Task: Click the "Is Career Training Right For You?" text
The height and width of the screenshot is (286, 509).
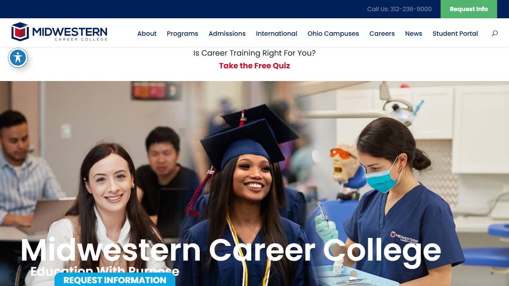Action: click(x=254, y=53)
